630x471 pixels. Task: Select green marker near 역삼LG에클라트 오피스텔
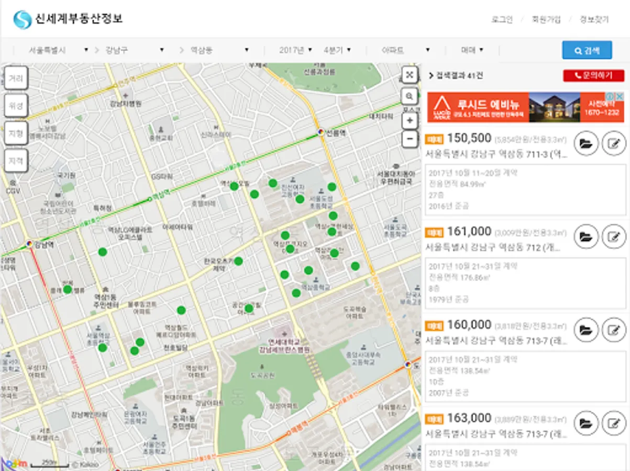pos(103,252)
